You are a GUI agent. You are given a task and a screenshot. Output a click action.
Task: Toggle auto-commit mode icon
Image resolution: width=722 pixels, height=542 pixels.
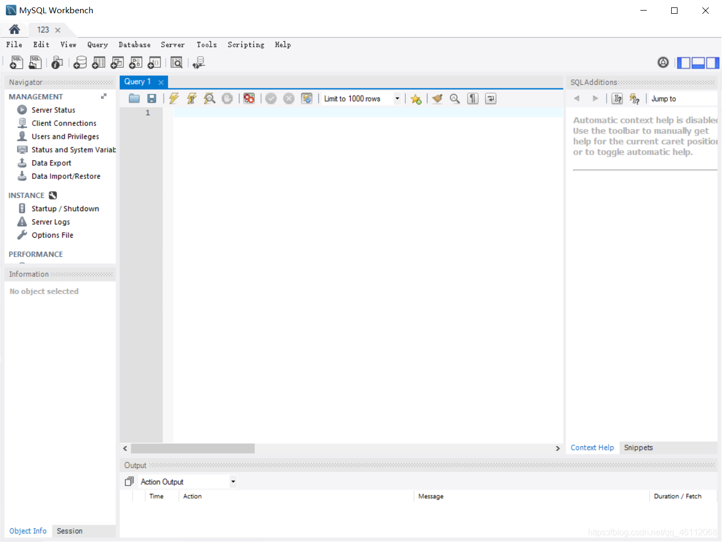[x=307, y=98]
